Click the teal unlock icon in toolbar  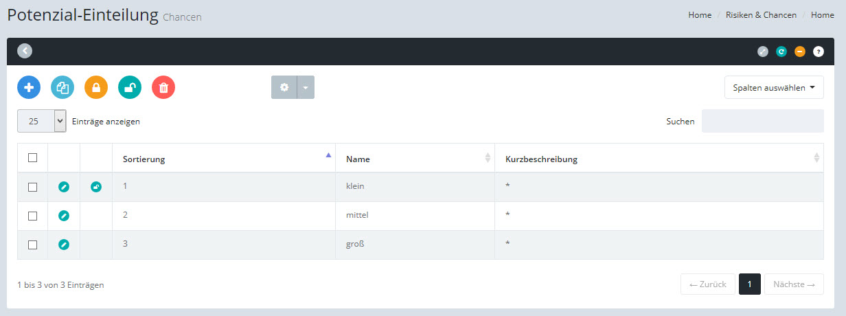pos(130,87)
